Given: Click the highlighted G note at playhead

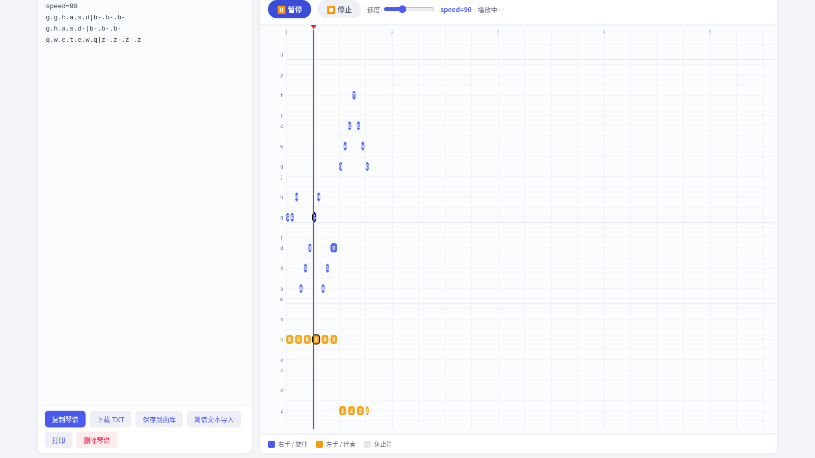Looking at the screenshot, I should [x=314, y=217].
